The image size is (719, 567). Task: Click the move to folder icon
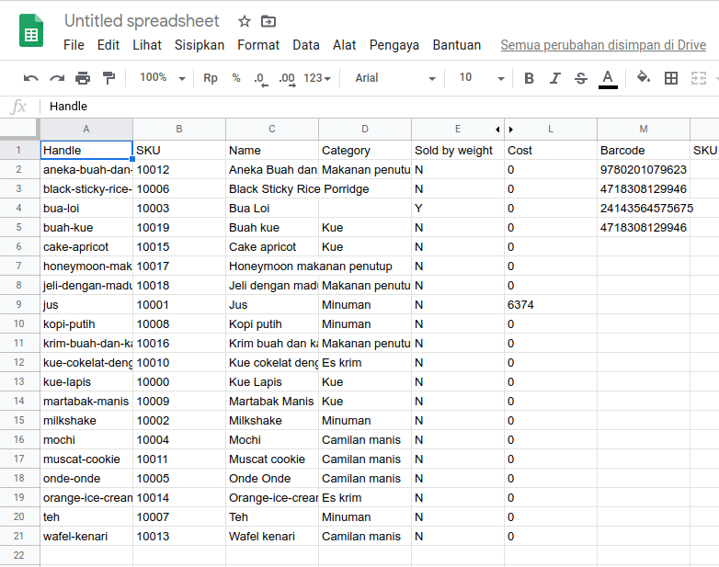[x=268, y=21]
